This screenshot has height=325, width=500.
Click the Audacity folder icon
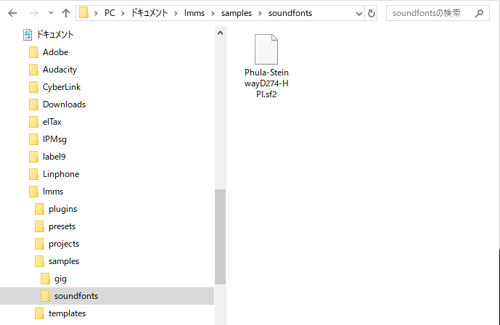point(33,70)
